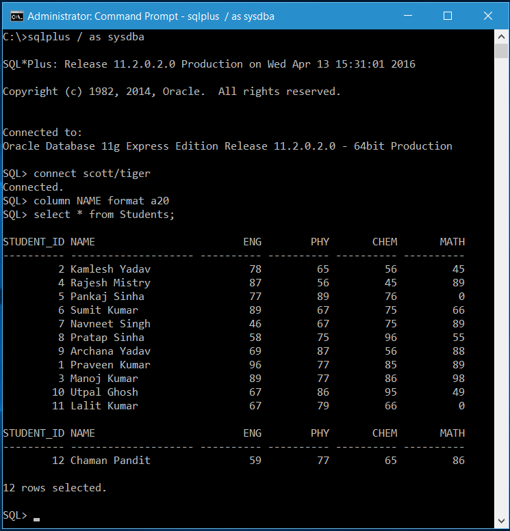Click the name 'Pratap Sinha'
This screenshot has height=531, width=510.
[107, 338]
